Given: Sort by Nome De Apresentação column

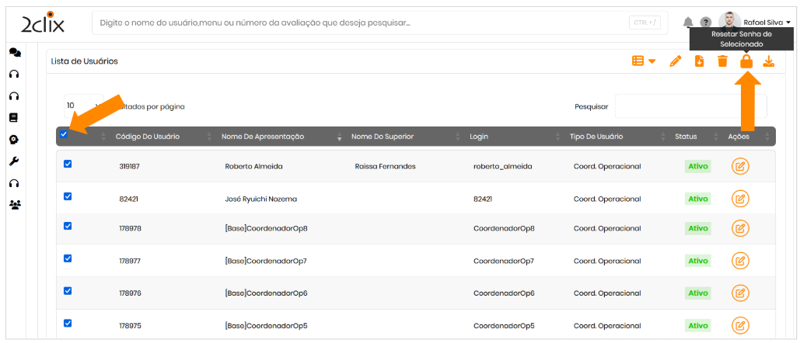Looking at the screenshot, I should tap(262, 137).
